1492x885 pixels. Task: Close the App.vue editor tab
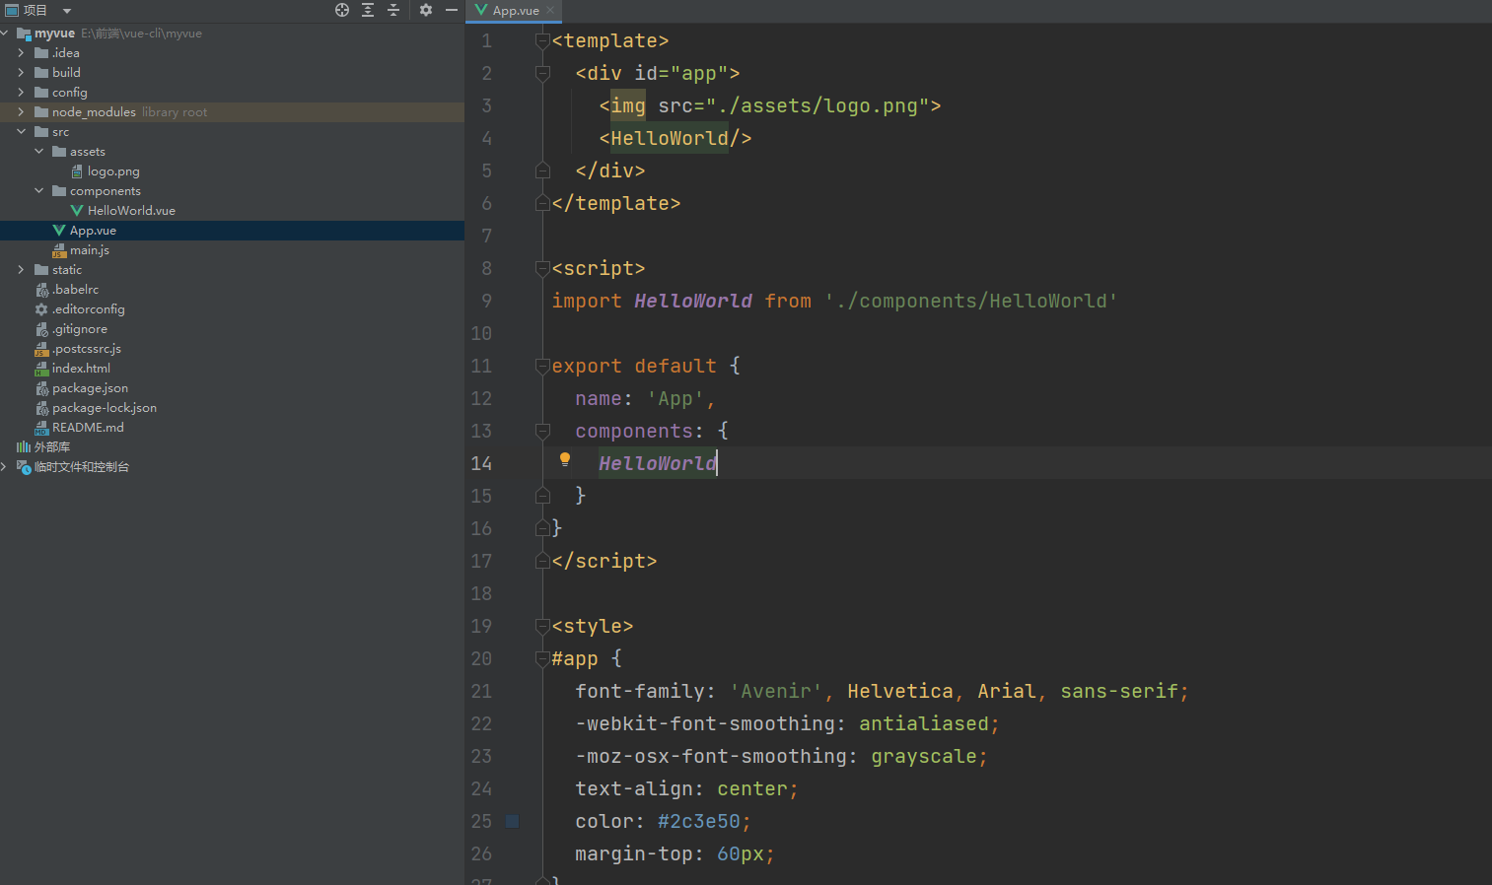pyautogui.click(x=550, y=10)
